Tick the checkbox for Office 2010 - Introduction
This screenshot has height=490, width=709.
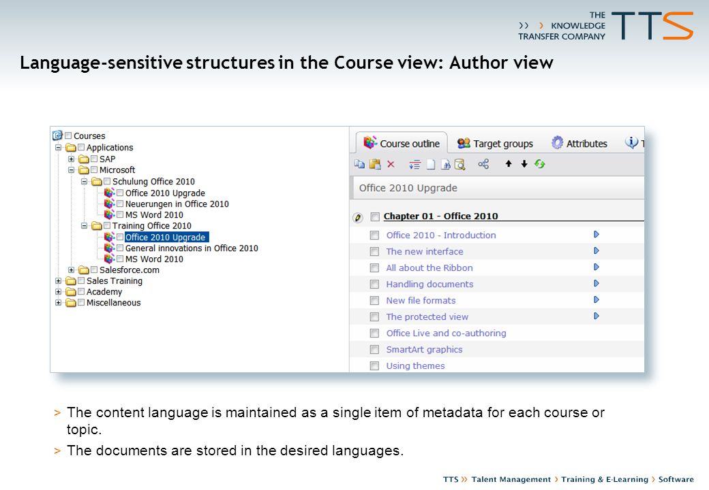click(x=374, y=235)
